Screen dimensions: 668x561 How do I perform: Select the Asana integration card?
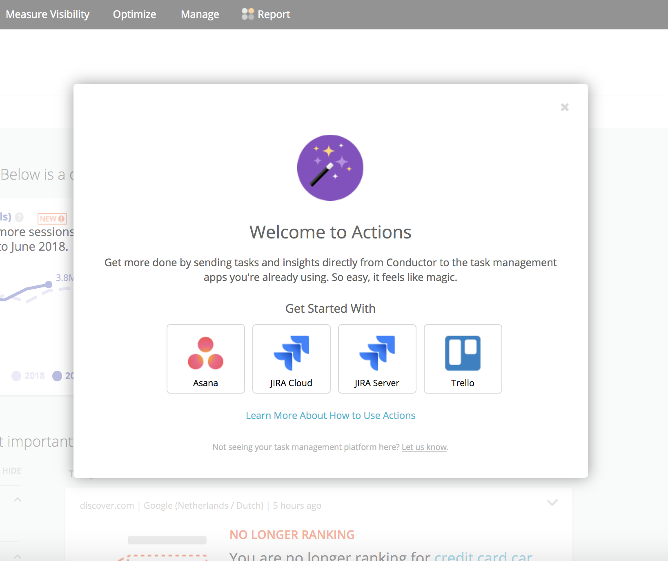pyautogui.click(x=206, y=359)
